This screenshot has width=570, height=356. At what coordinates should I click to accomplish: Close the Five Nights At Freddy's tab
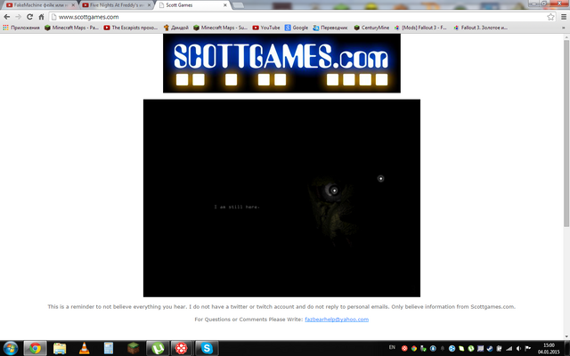[149, 5]
